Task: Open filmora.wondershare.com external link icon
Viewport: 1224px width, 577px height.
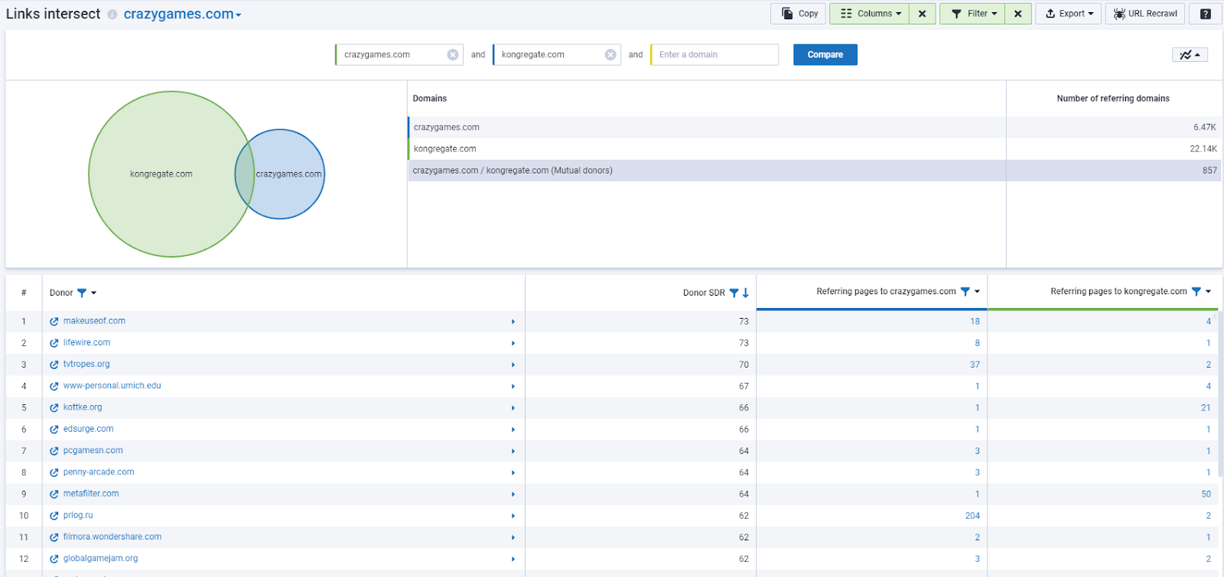Action: (x=54, y=537)
